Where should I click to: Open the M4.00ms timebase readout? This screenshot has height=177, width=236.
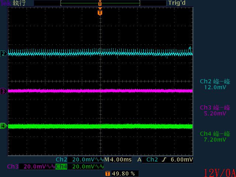(118, 160)
